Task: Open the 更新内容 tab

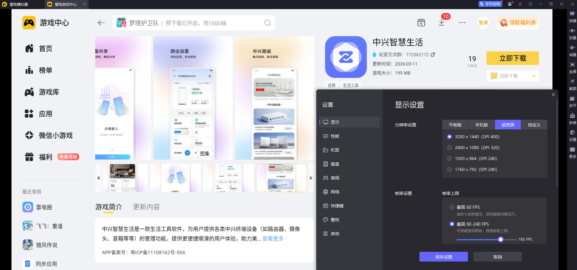Action: pyautogui.click(x=147, y=207)
